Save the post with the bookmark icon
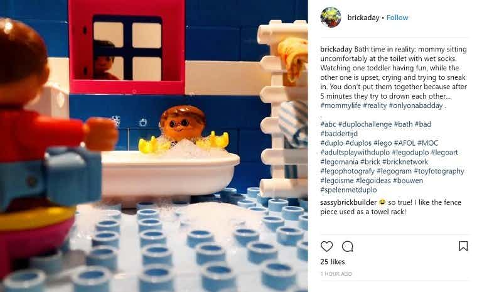Image resolution: width=477 pixels, height=292 pixels. coord(463,246)
